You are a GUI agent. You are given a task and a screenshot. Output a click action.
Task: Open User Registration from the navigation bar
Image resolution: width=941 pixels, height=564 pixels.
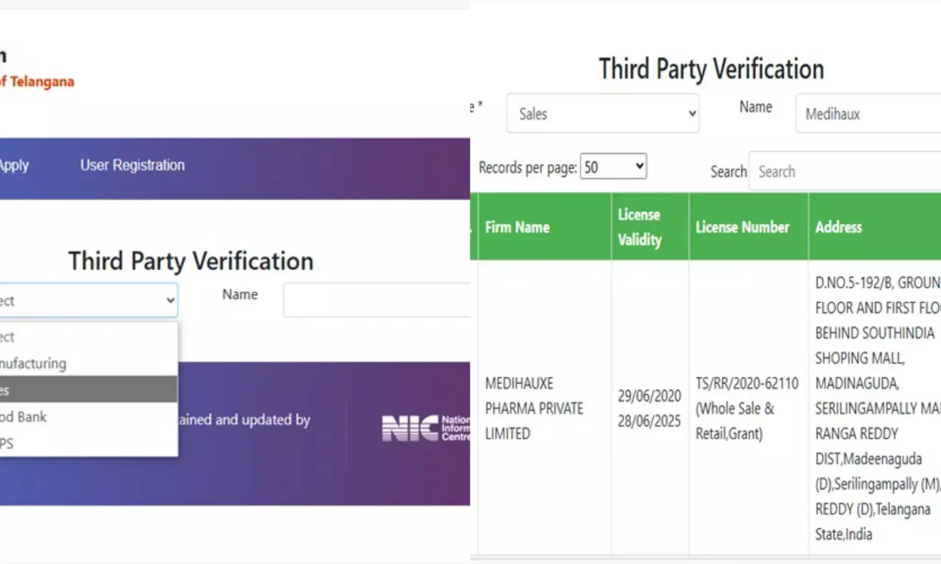point(132,165)
